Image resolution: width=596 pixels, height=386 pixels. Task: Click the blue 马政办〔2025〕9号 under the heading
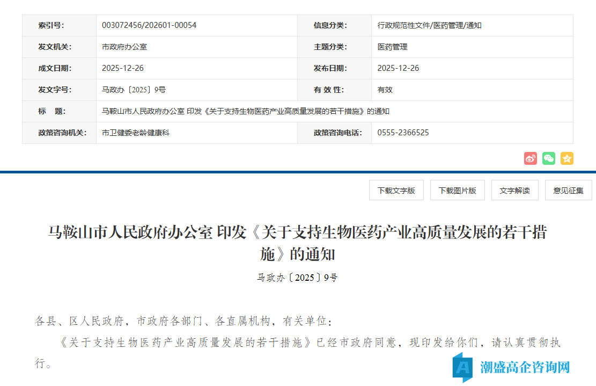[298, 278]
